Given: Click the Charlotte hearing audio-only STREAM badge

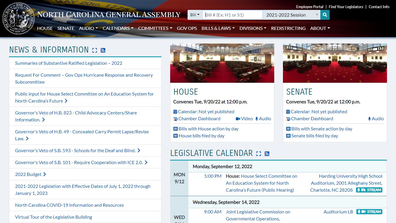Looking at the screenshot, I should pyautogui.click(x=369, y=190).
